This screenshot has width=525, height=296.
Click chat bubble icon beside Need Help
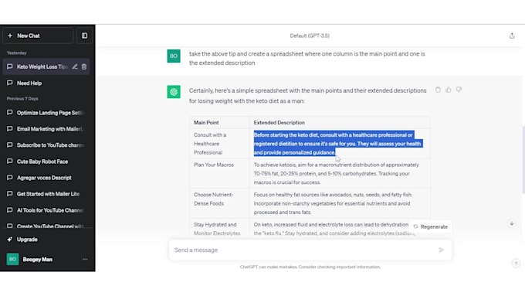(x=10, y=83)
